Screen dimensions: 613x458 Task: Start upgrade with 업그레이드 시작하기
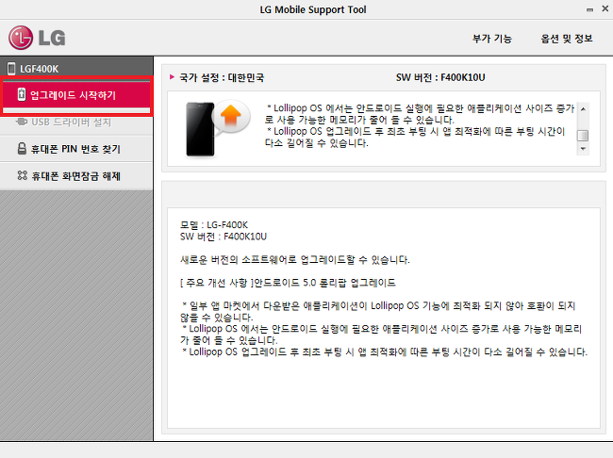click(76, 95)
